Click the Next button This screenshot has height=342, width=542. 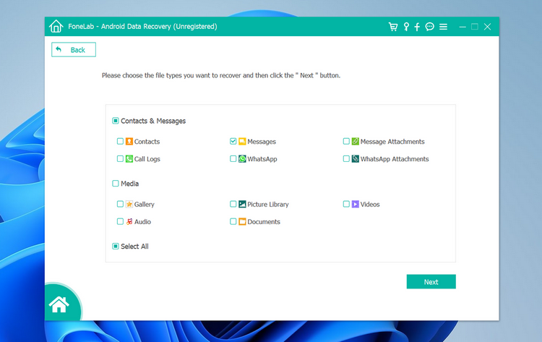point(431,281)
